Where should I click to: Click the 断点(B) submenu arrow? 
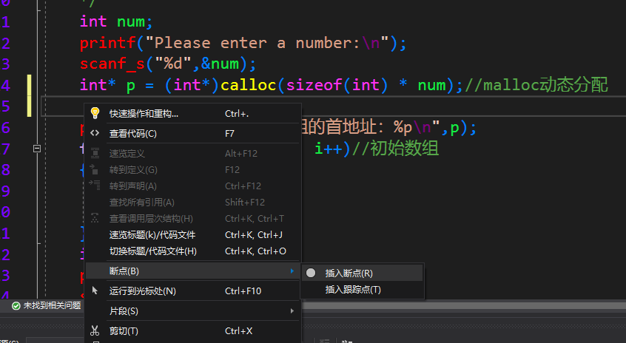pos(292,271)
